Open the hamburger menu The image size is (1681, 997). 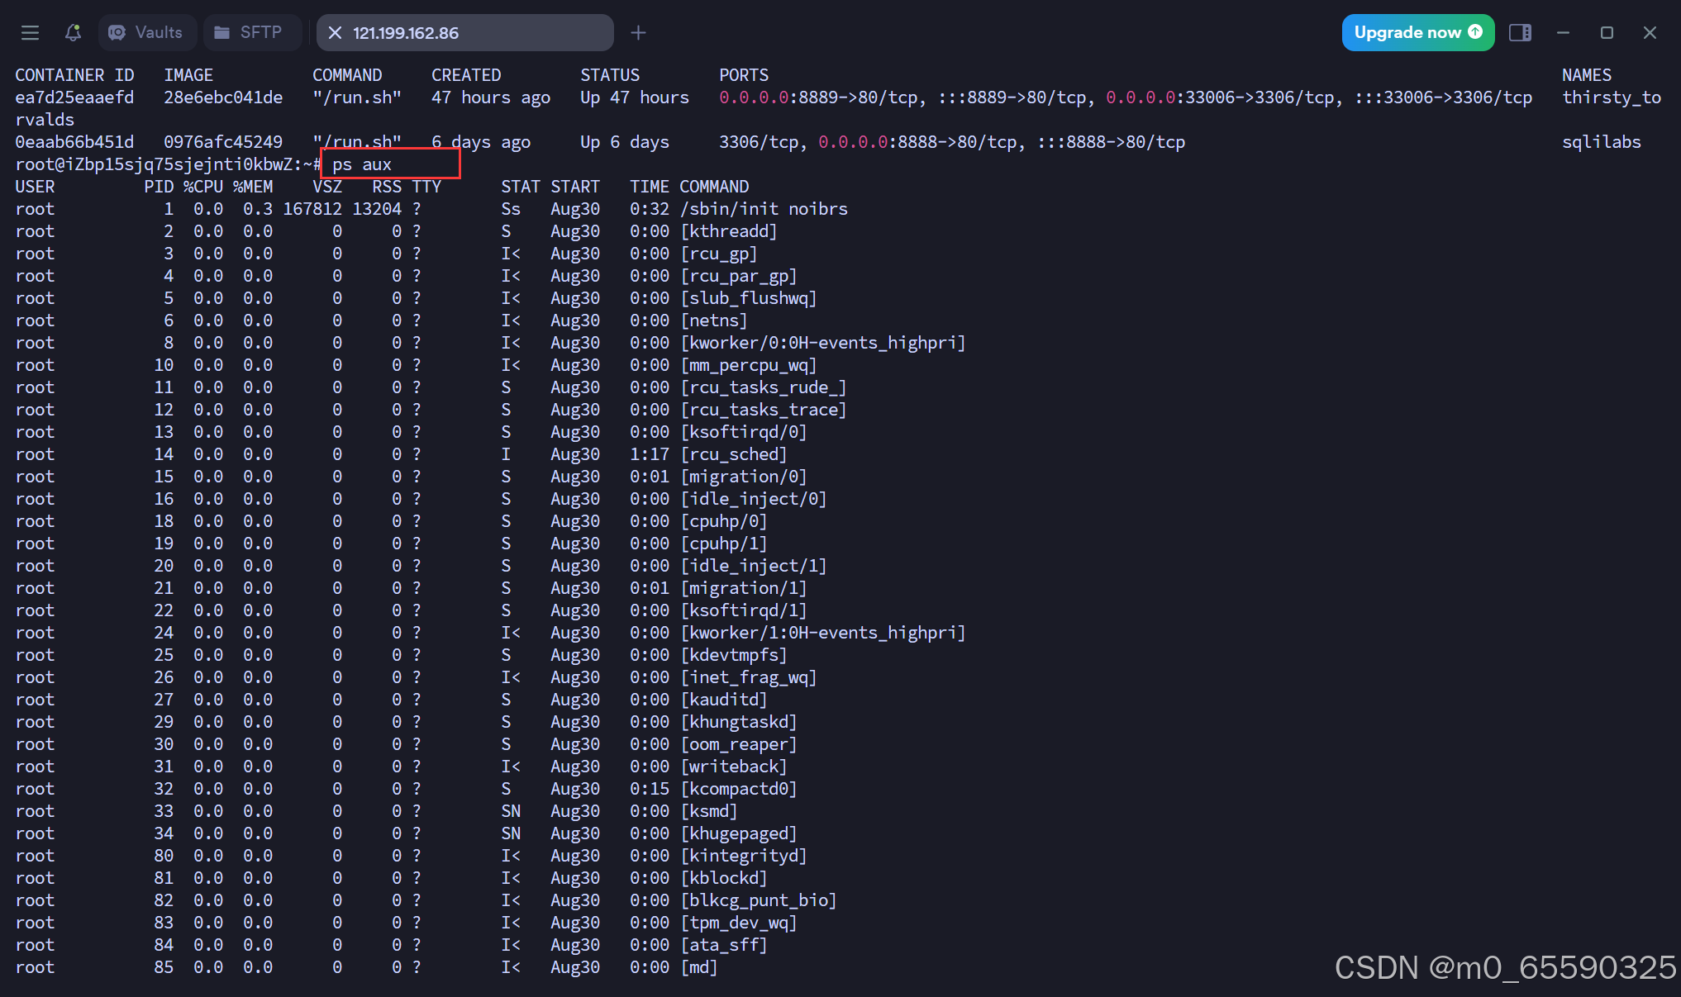point(30,32)
